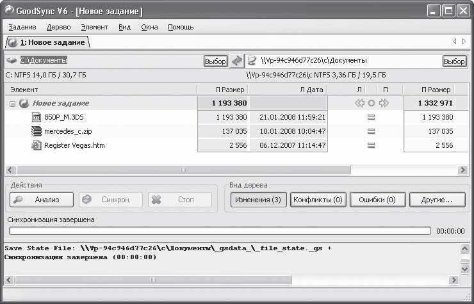Viewport: 474px width, 304px height.
Task: Click the Анализ button
Action: point(42,200)
